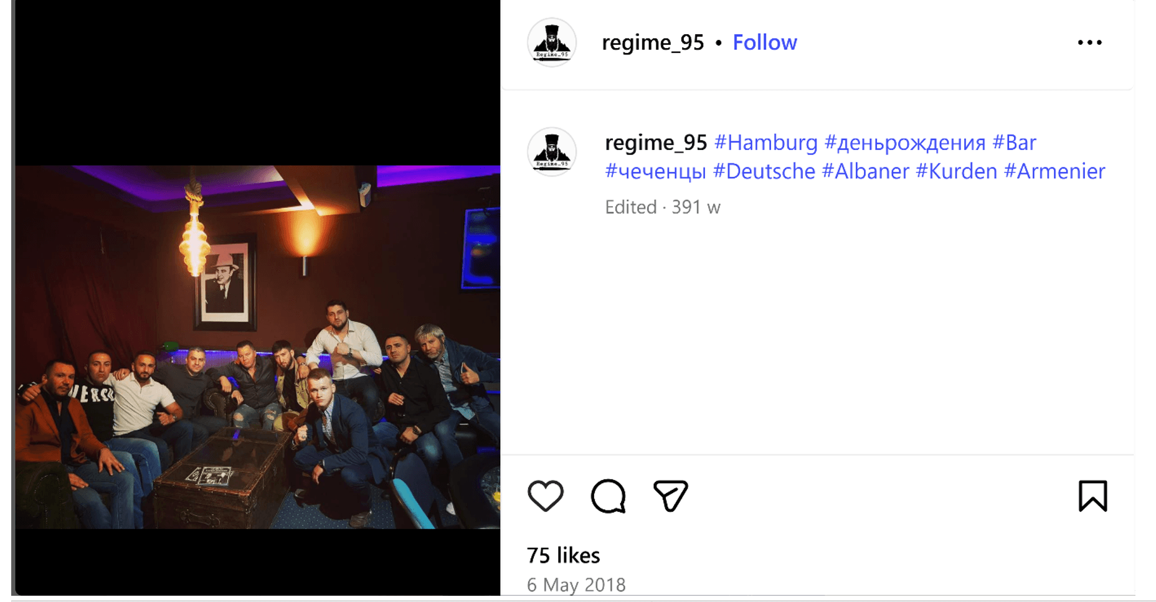This screenshot has width=1156, height=602.
Task: Like the post with the heart icon
Action: (546, 496)
